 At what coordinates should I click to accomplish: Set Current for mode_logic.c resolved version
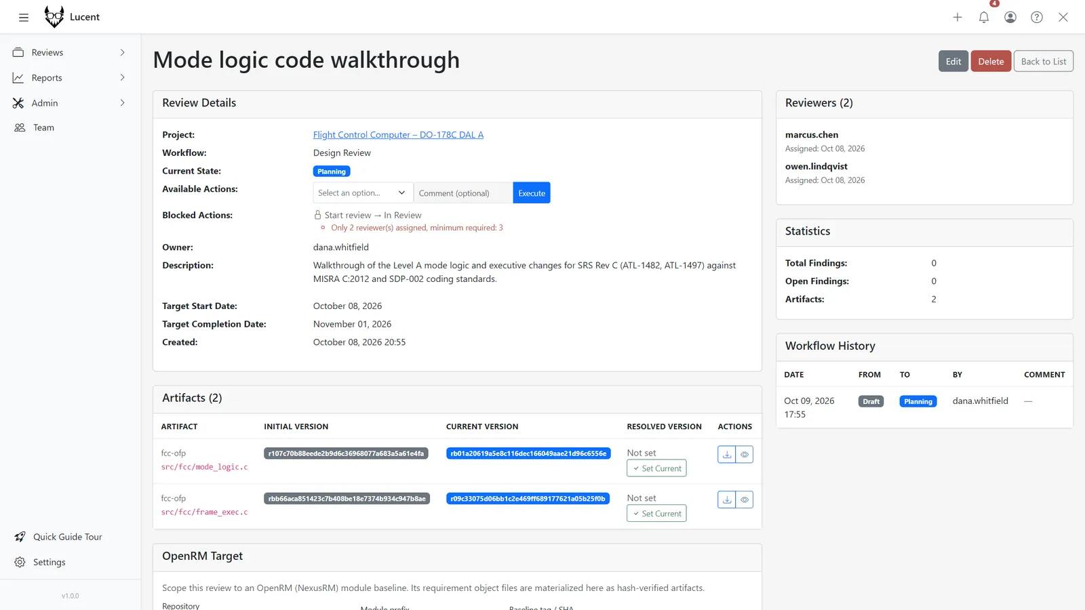[656, 468]
